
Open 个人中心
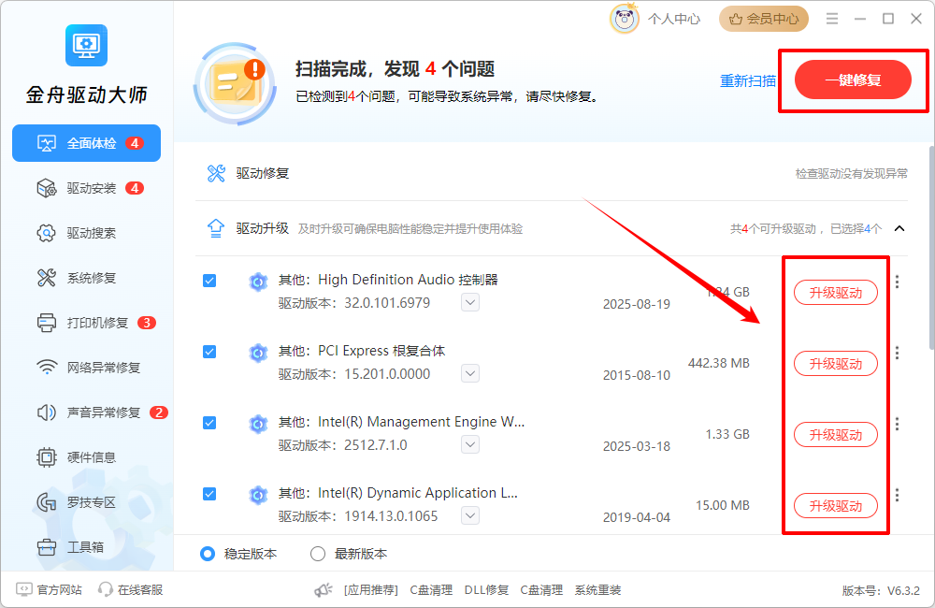pyautogui.click(x=674, y=19)
